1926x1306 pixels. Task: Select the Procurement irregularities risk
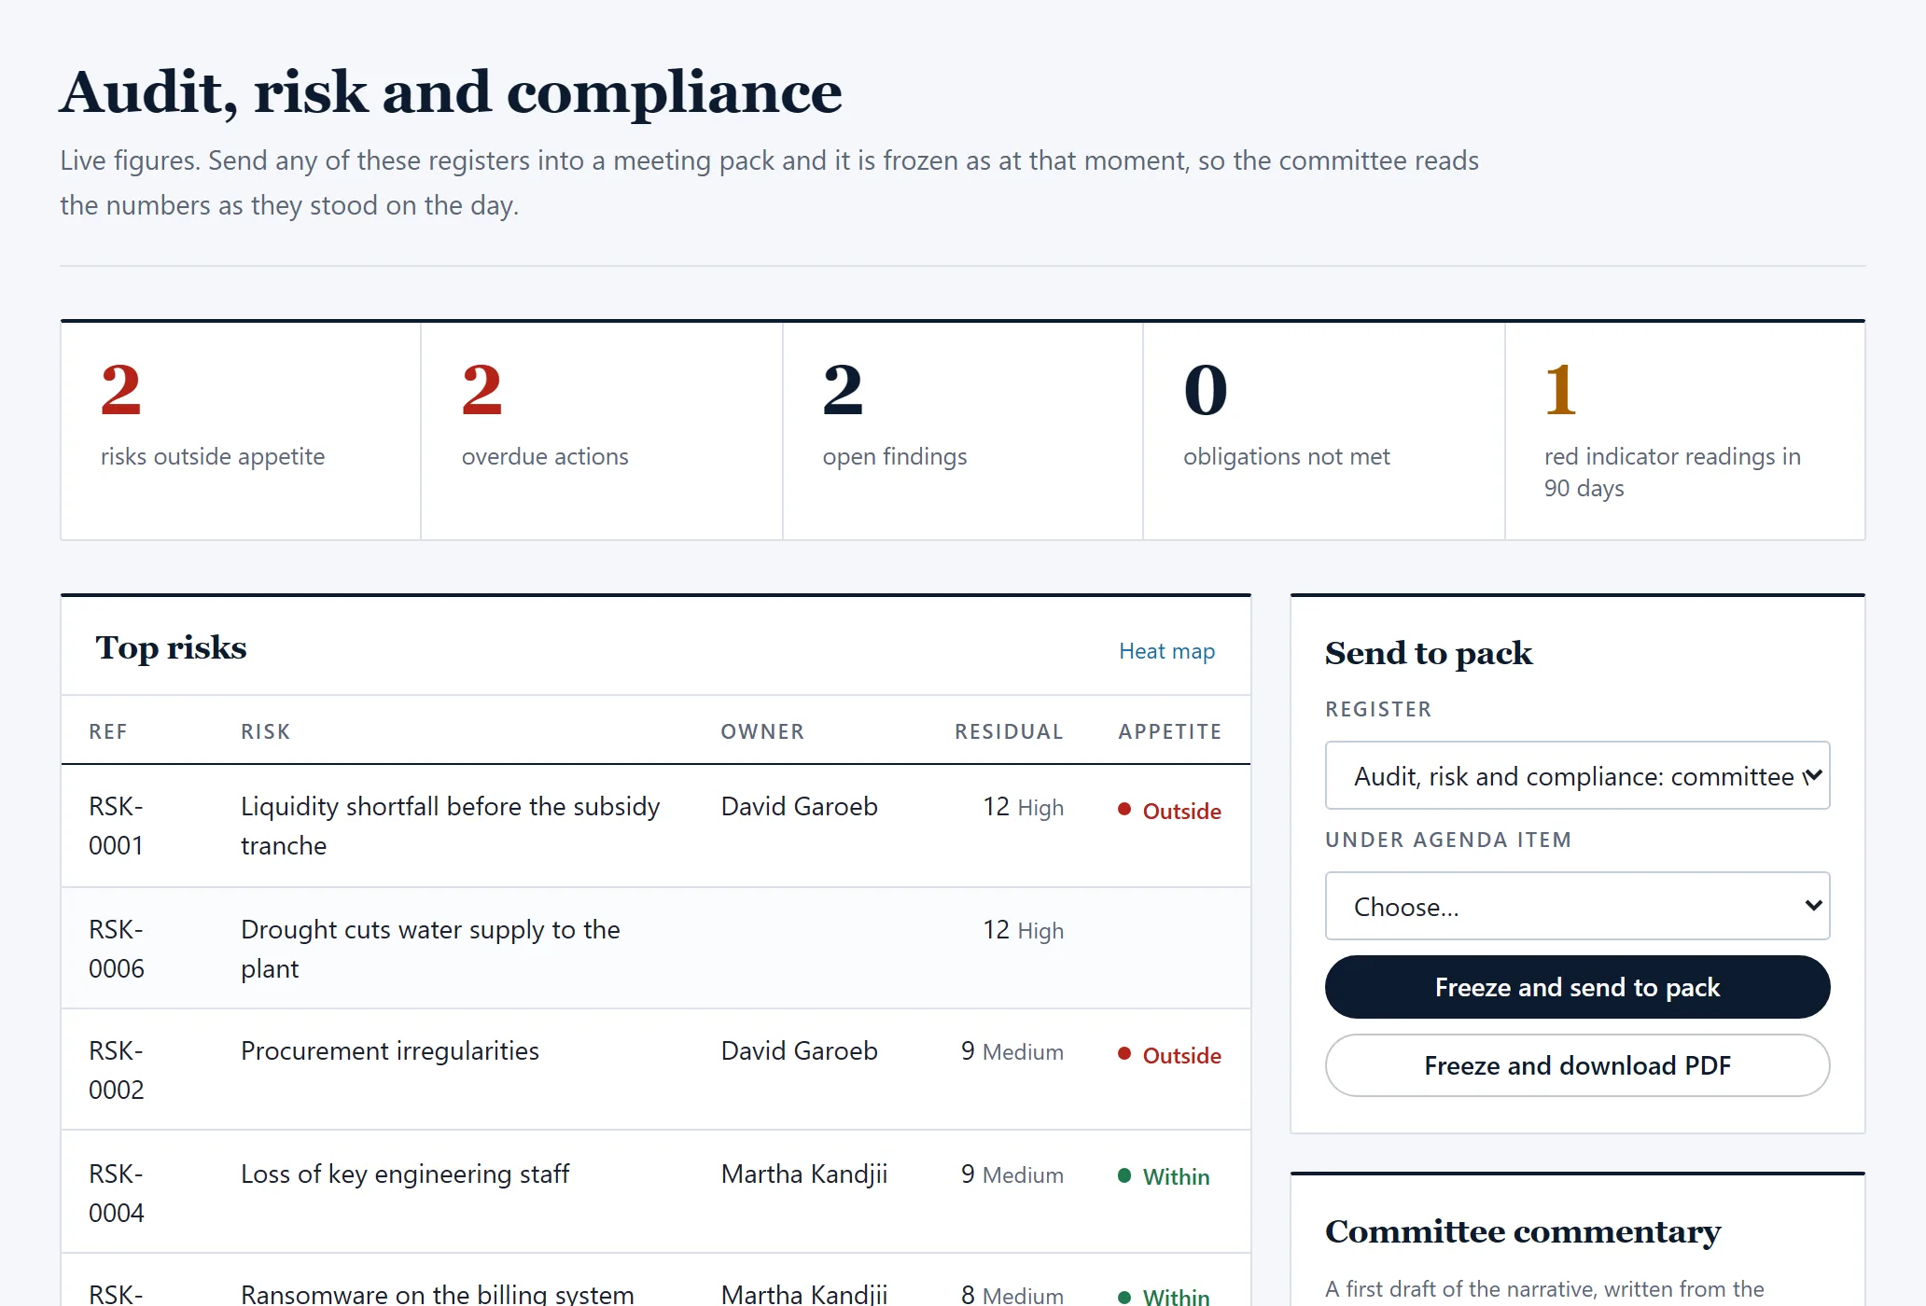click(x=390, y=1051)
